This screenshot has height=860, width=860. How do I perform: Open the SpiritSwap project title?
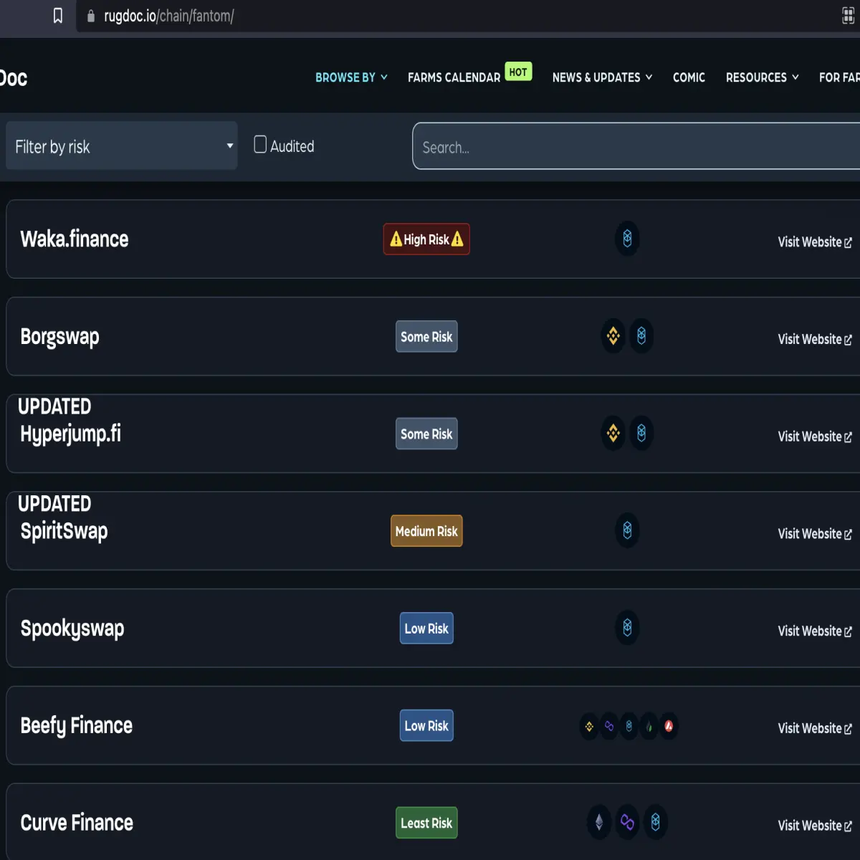coord(64,531)
